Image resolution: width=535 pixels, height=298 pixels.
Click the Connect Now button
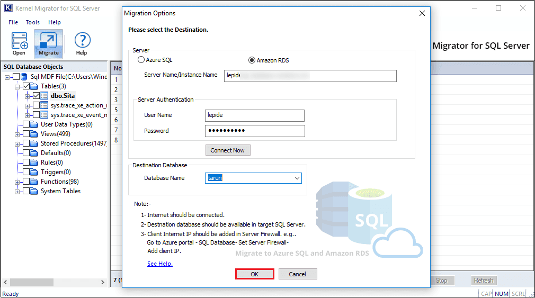tap(228, 150)
